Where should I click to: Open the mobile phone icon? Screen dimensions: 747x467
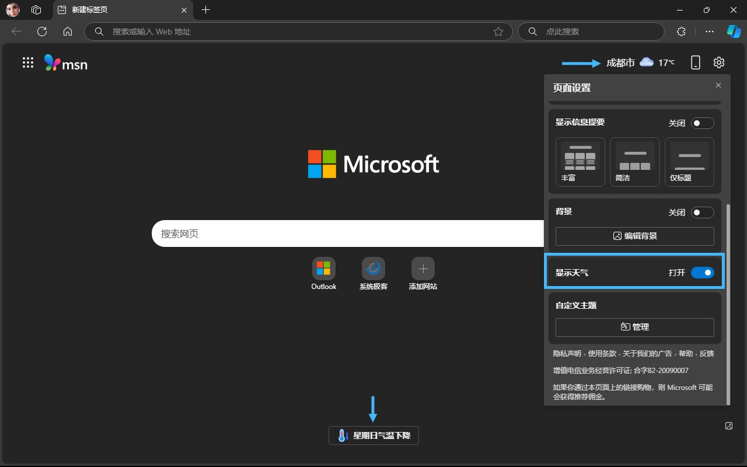click(x=696, y=62)
